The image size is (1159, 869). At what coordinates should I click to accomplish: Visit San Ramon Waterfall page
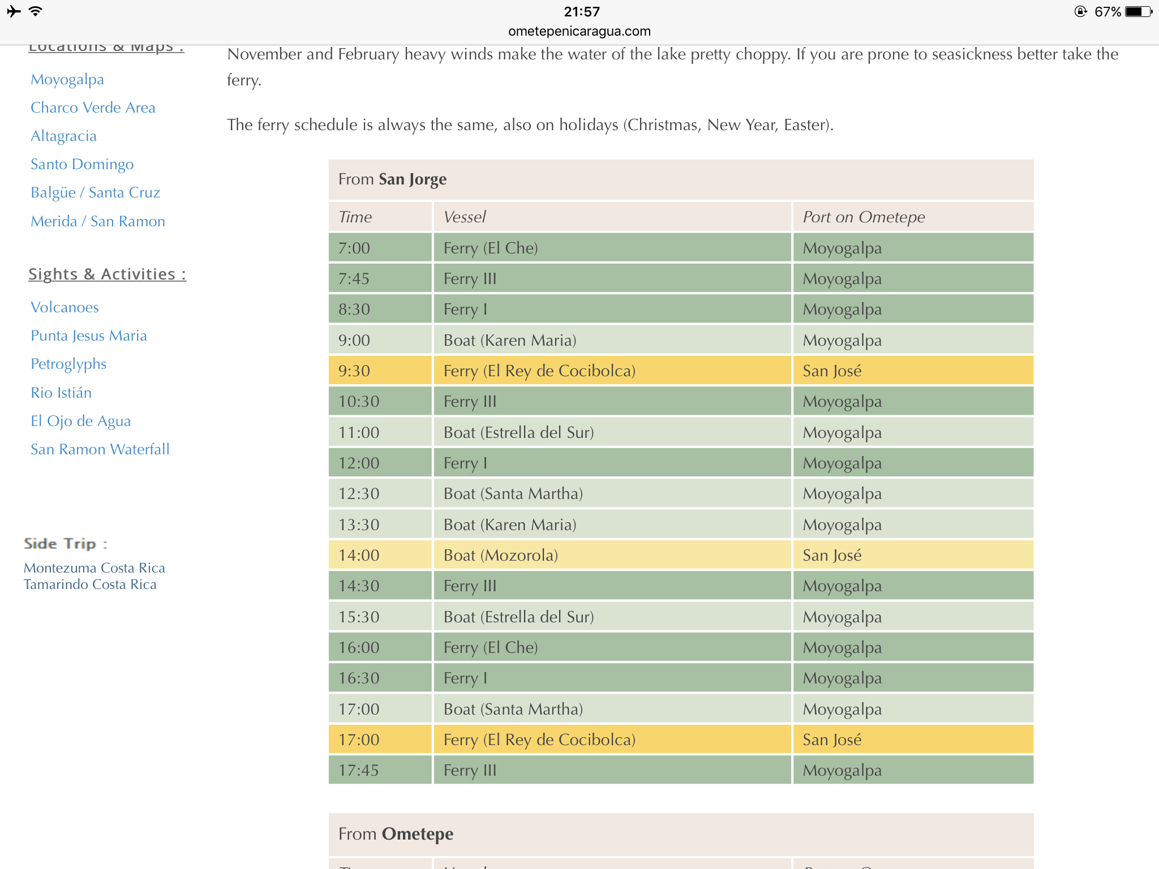click(100, 449)
